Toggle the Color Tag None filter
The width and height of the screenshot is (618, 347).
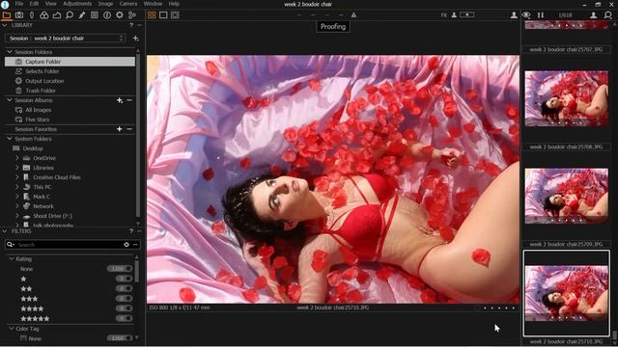click(120, 338)
